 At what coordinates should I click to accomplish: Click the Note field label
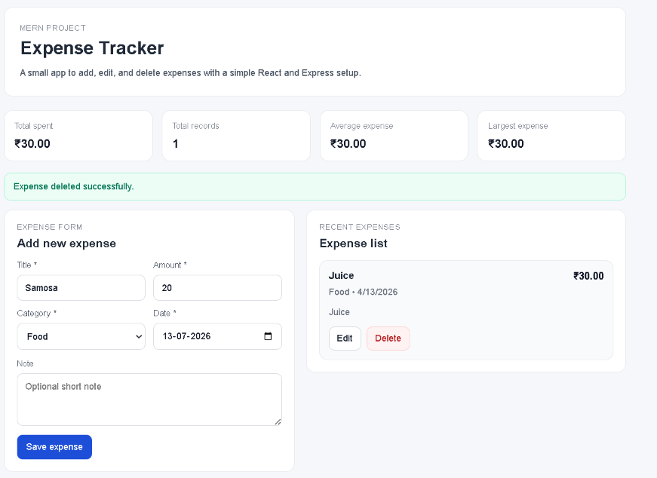click(x=25, y=363)
